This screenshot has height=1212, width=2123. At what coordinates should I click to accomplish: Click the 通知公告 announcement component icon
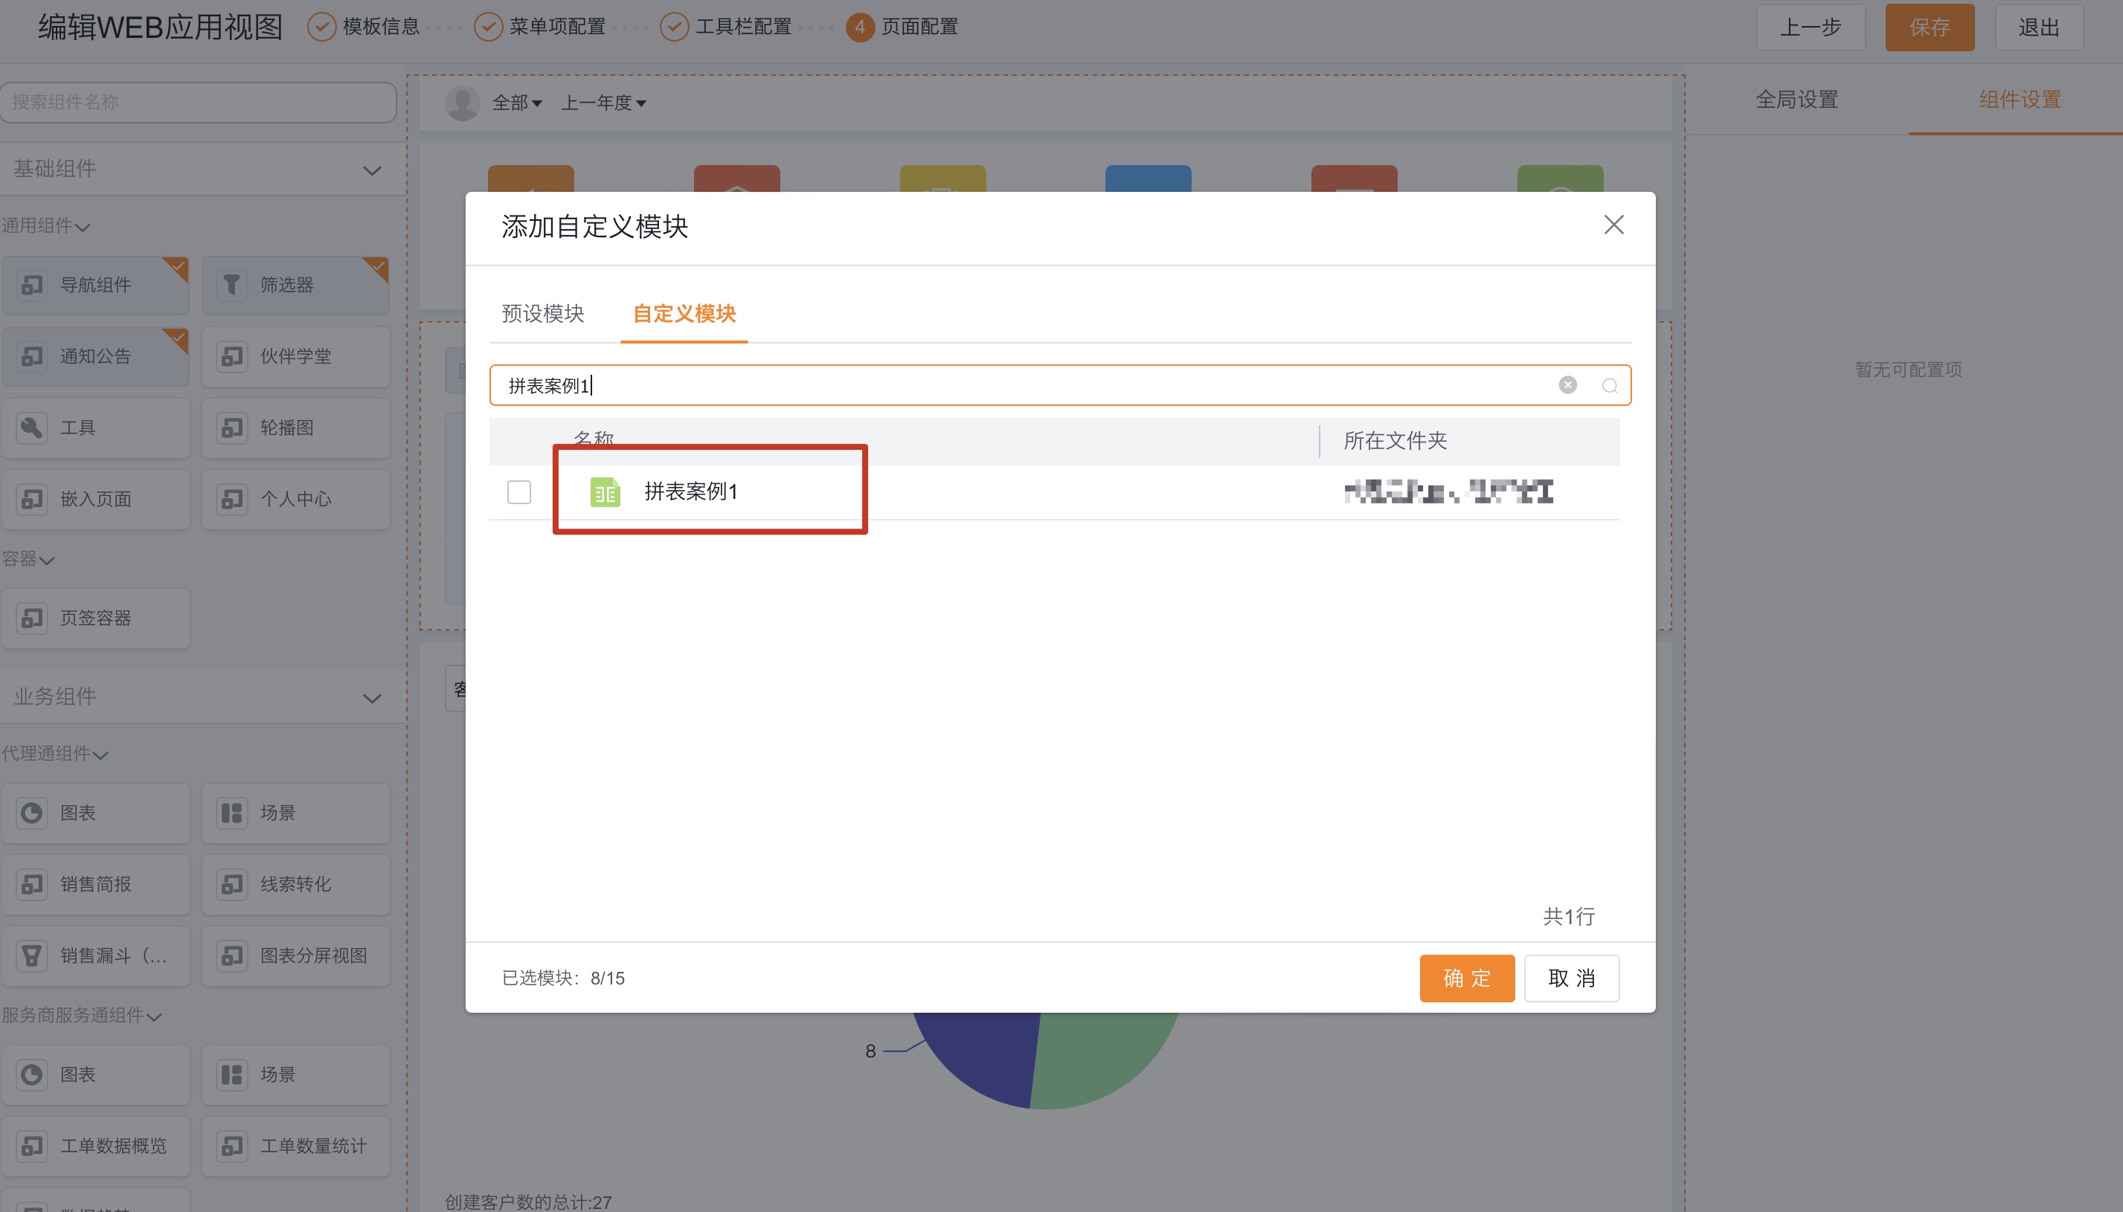coord(30,356)
